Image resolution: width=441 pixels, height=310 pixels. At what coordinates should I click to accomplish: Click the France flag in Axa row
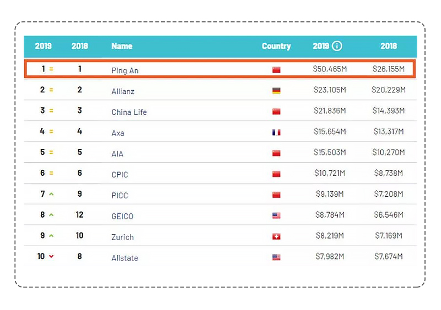(x=276, y=132)
